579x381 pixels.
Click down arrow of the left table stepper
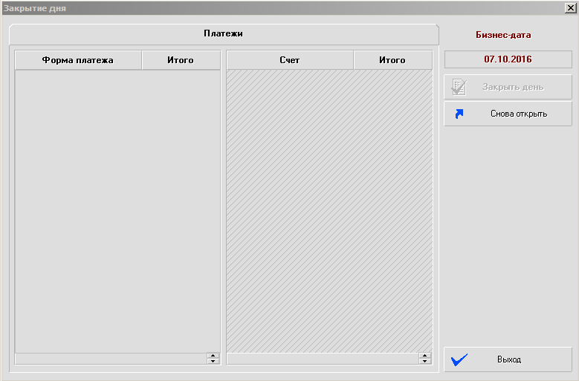coord(213,362)
